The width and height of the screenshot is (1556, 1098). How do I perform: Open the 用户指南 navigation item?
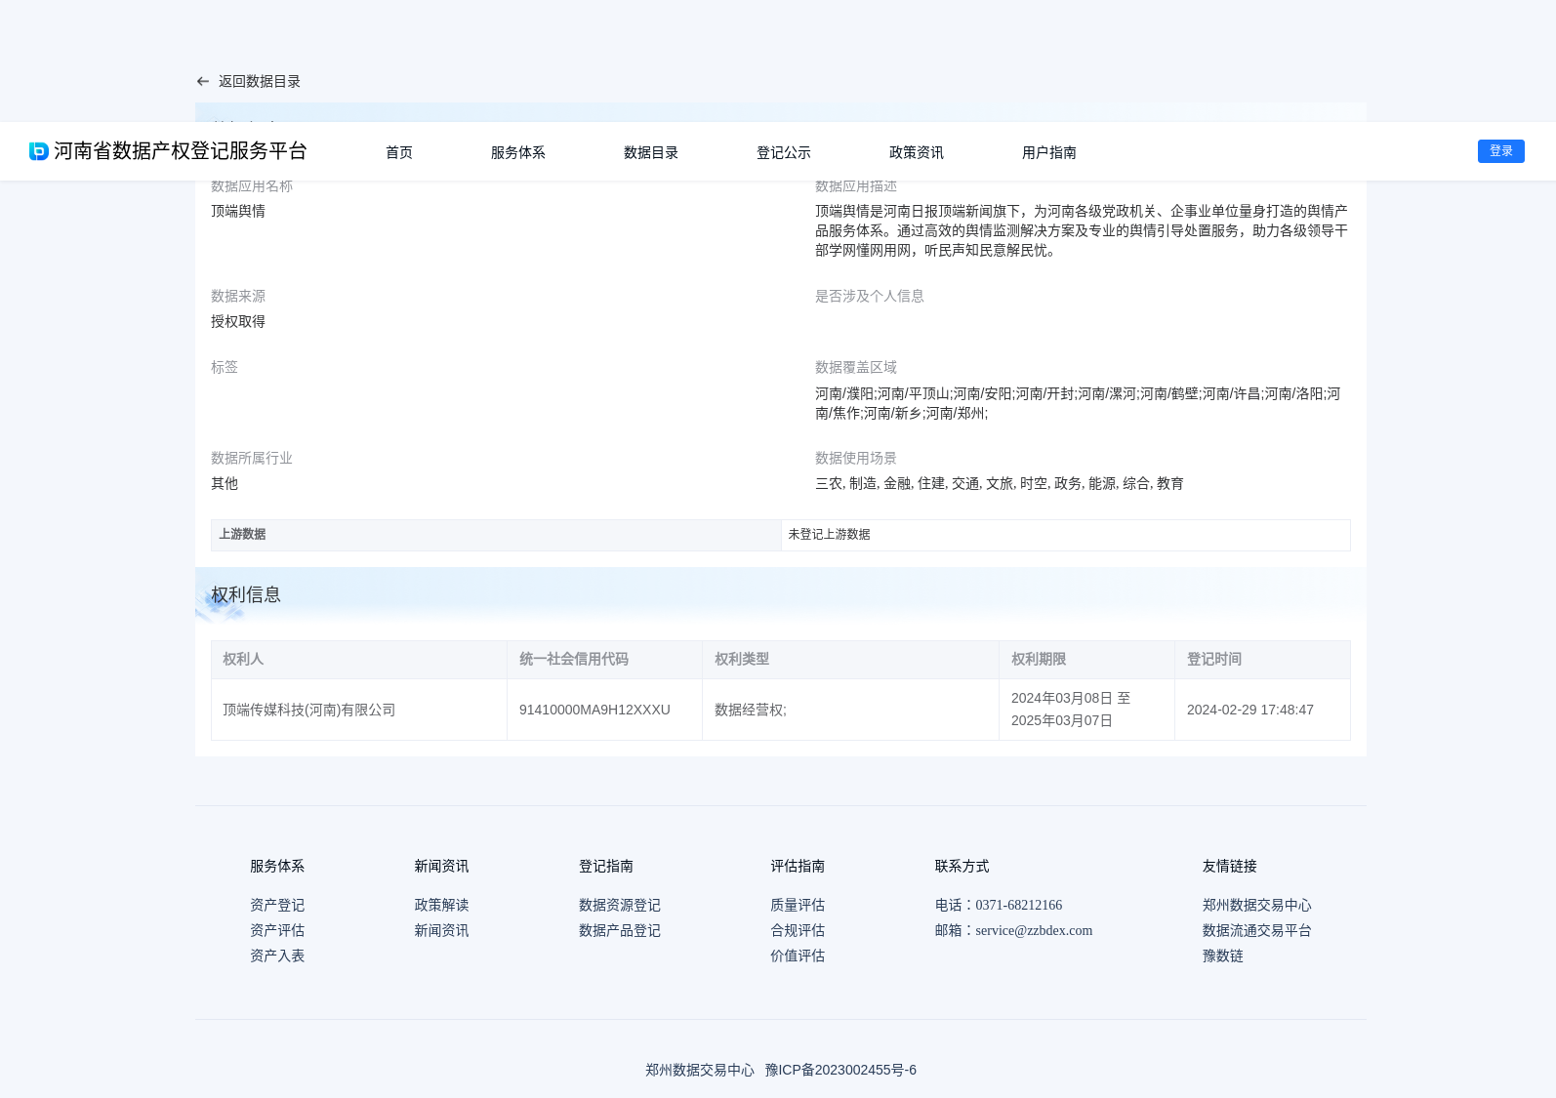point(1049,152)
